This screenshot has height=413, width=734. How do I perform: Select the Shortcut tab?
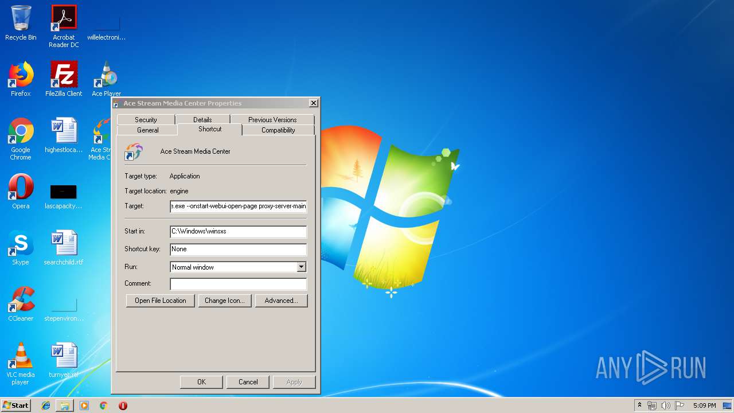click(210, 129)
